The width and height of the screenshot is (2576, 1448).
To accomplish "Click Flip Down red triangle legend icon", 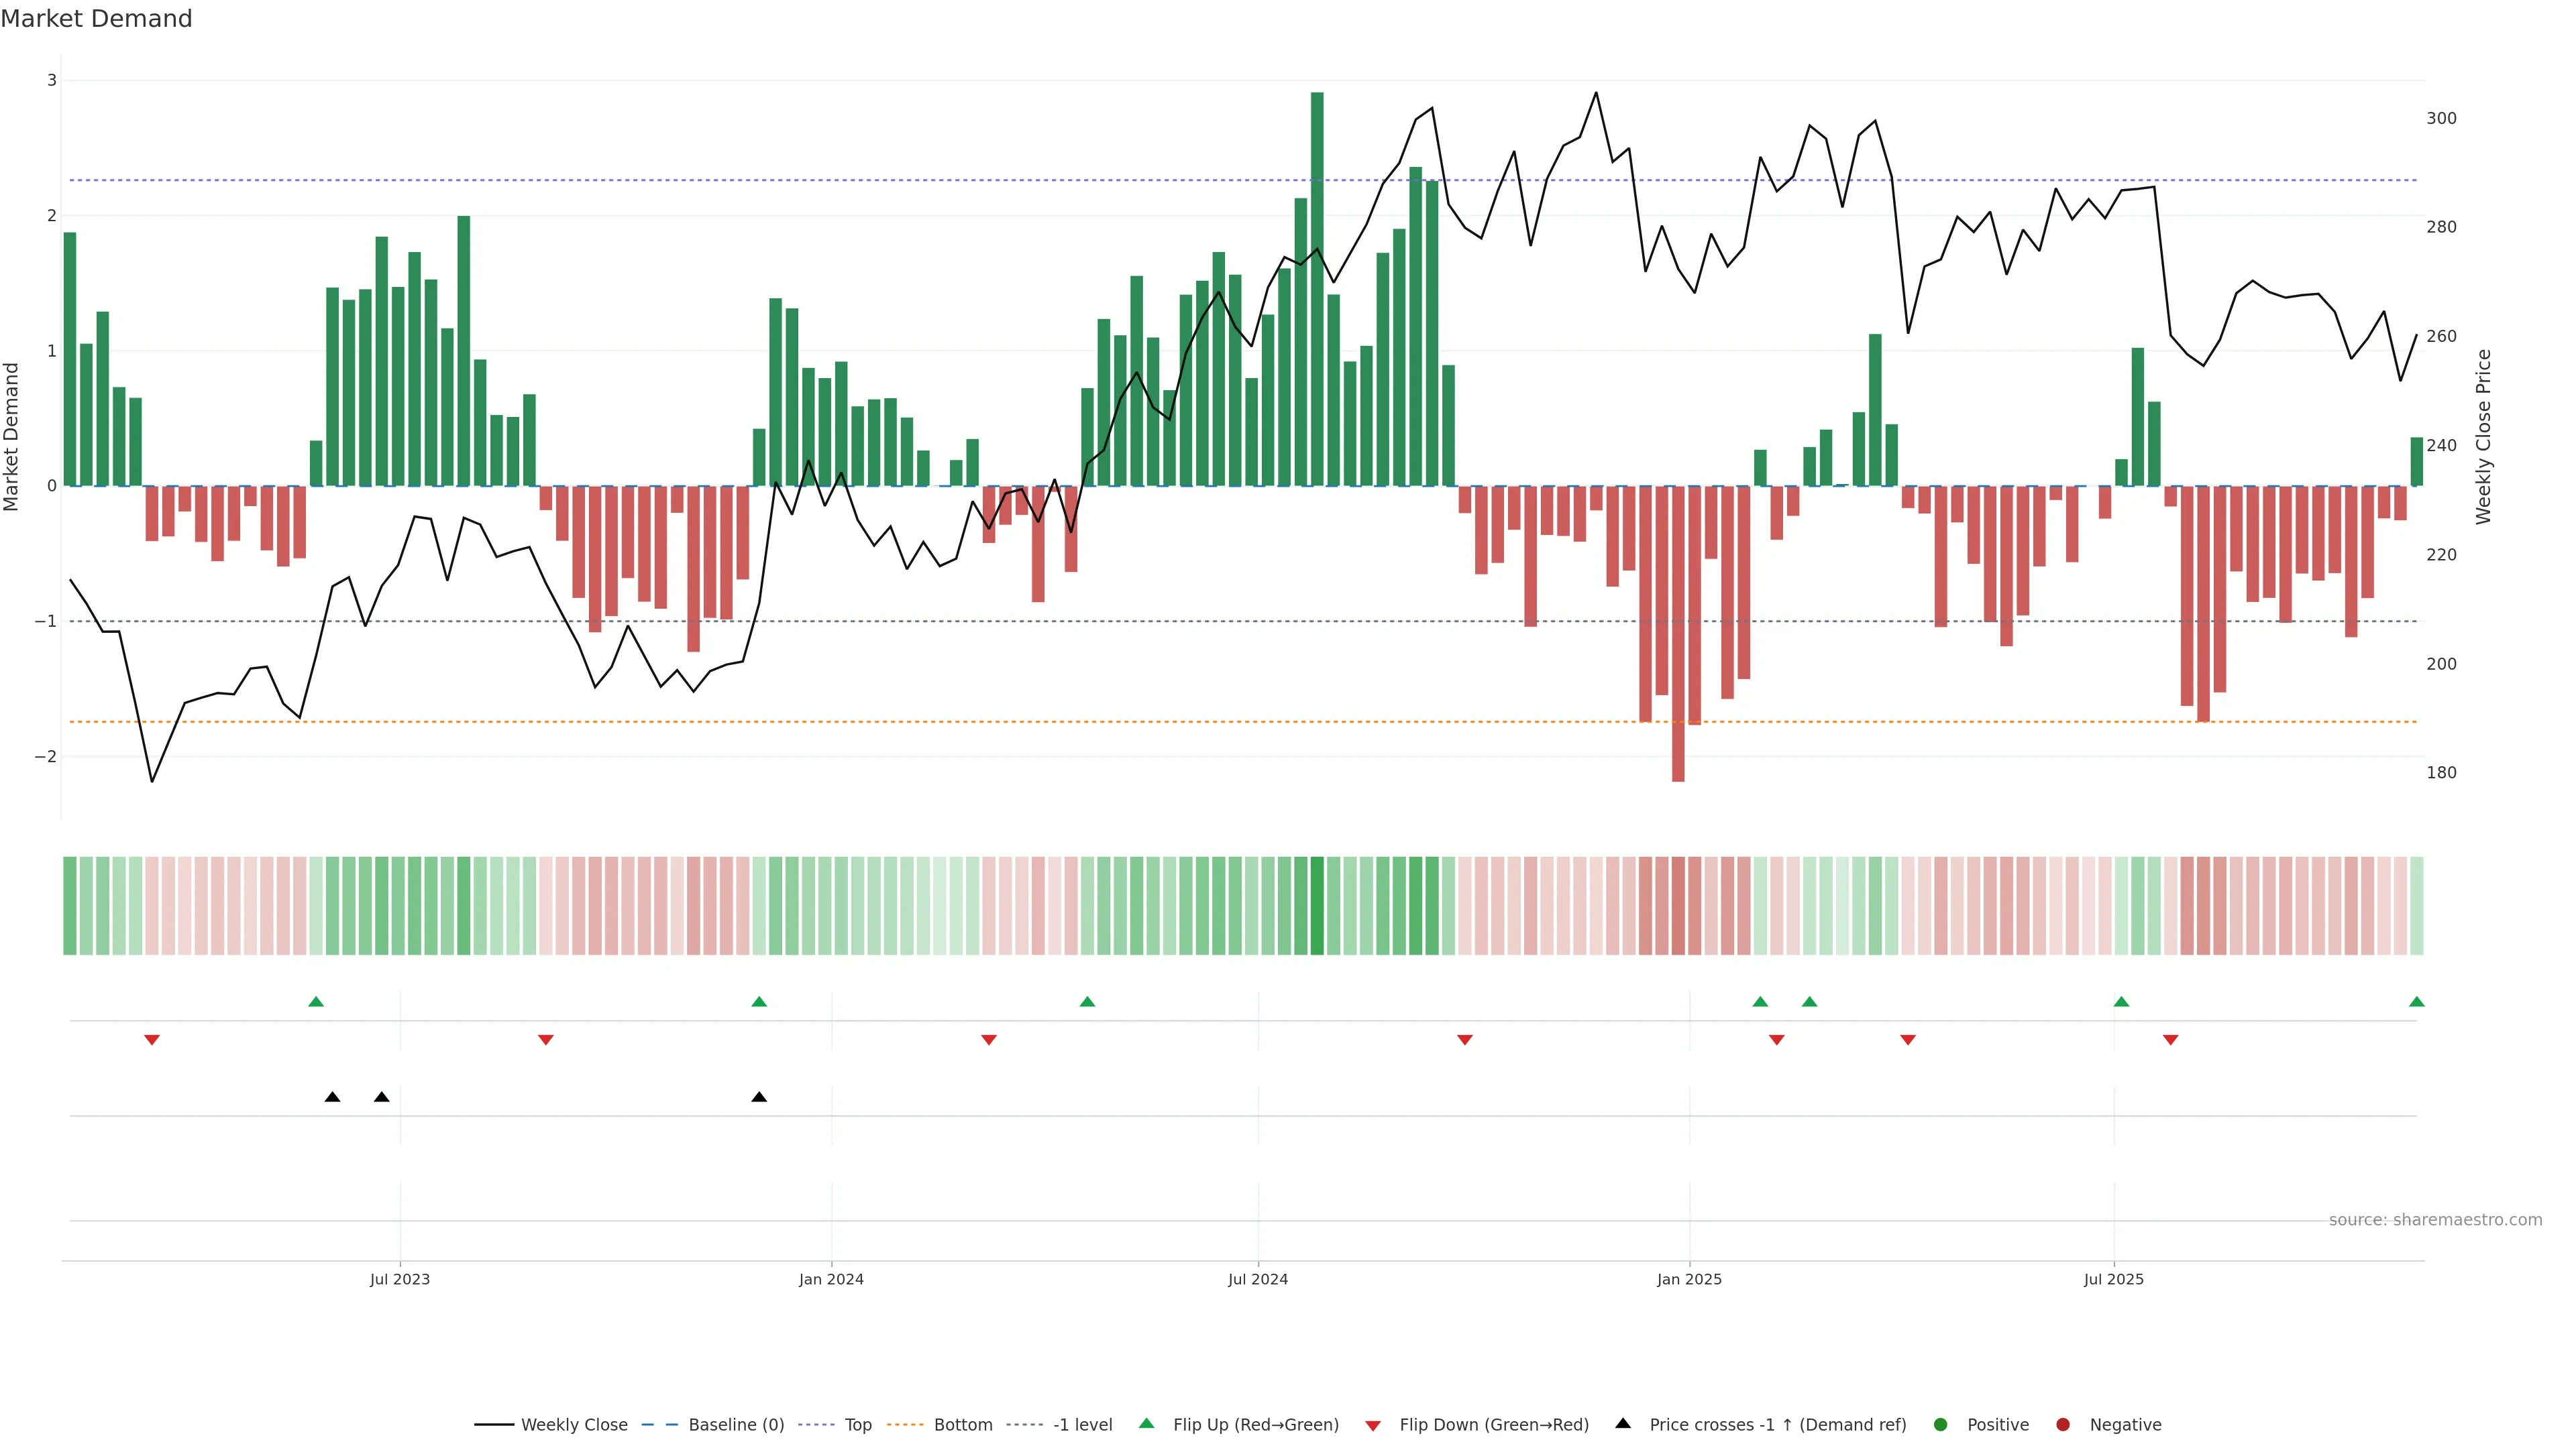I will 1373,1426.
